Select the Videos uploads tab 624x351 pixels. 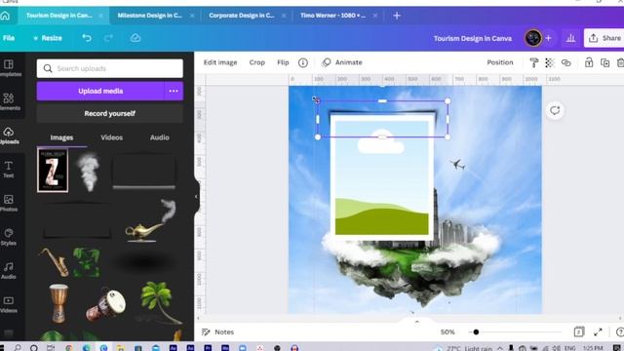[112, 137]
